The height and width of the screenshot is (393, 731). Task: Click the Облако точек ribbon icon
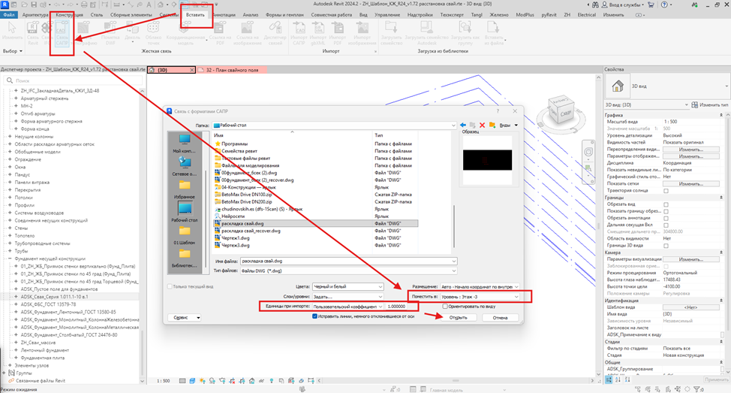click(x=153, y=34)
